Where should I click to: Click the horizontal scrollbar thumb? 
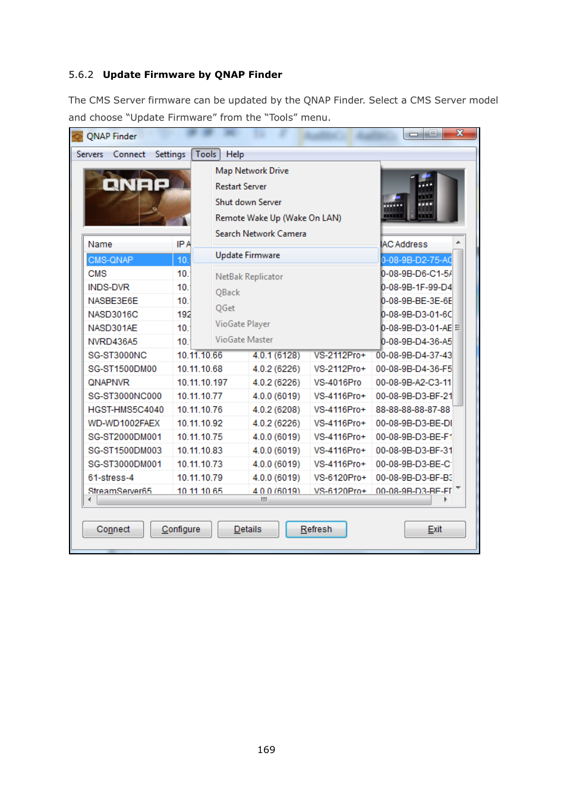click(264, 500)
